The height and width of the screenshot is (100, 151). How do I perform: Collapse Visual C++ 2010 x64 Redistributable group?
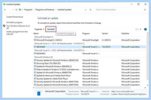(59, 44)
